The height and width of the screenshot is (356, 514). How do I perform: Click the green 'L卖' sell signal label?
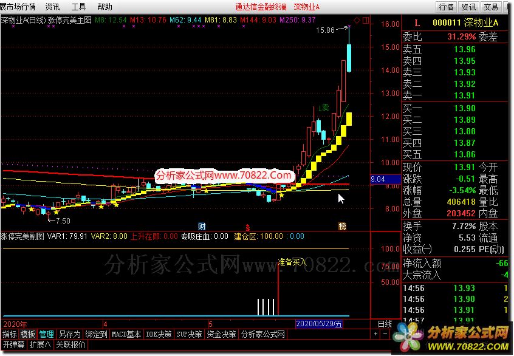[x=324, y=108]
